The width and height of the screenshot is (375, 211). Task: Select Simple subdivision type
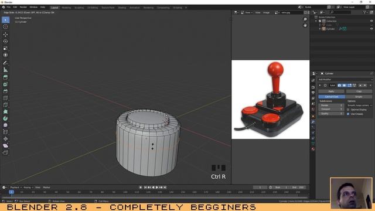click(x=359, y=97)
